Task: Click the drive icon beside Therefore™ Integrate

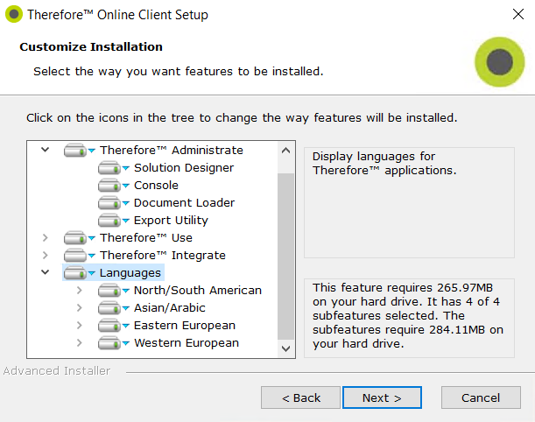Action: click(x=75, y=255)
